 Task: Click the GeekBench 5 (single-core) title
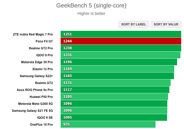coord(91,5)
